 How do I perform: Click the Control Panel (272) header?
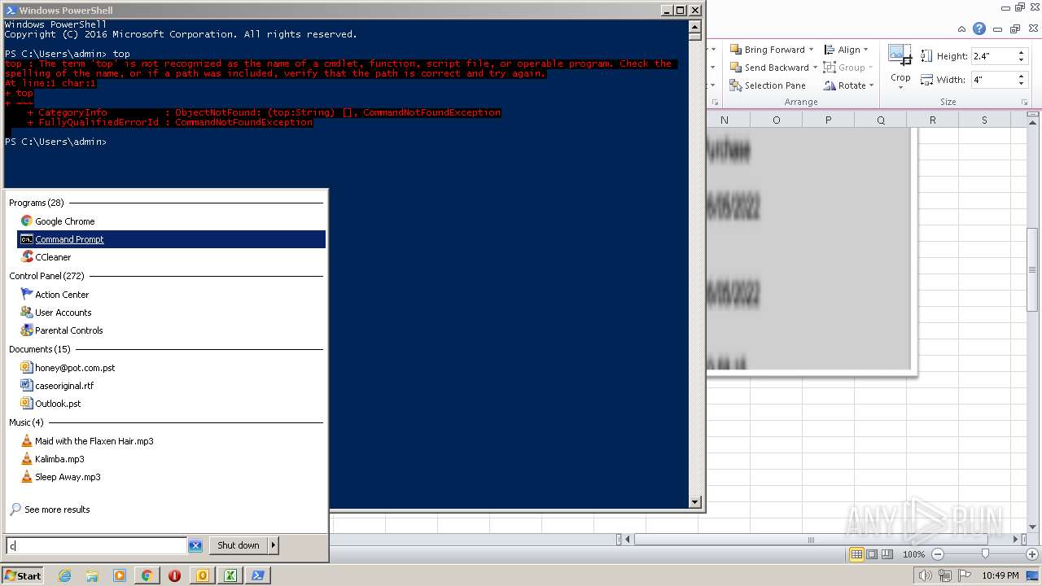pyautogui.click(x=46, y=276)
